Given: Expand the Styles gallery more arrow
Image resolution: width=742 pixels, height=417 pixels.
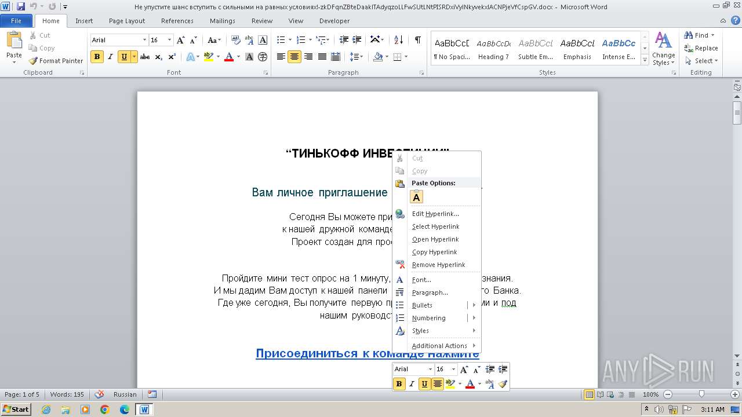Looking at the screenshot, I should click(645, 60).
